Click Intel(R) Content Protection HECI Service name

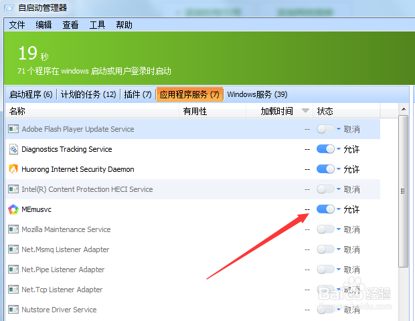coord(87,189)
